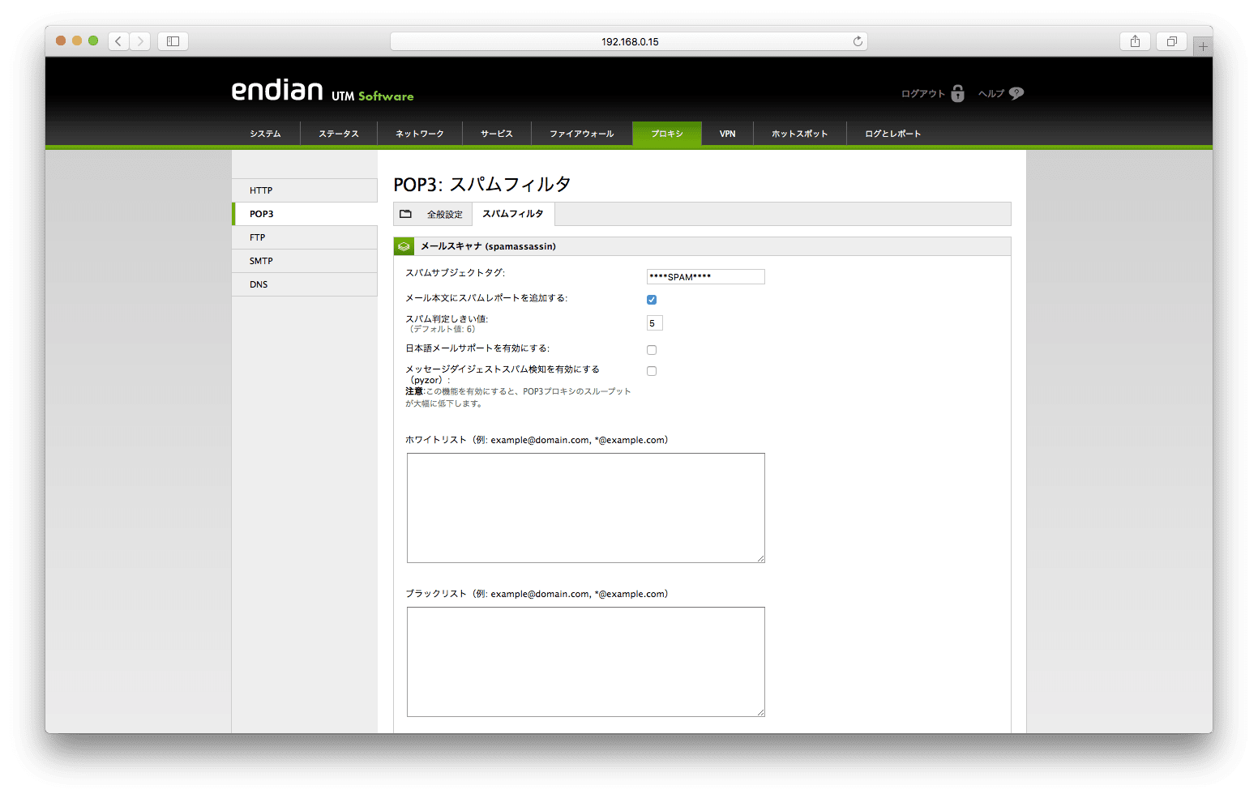Click the POP3: スパムフィルタ page heading
The image size is (1258, 798).
(x=482, y=185)
